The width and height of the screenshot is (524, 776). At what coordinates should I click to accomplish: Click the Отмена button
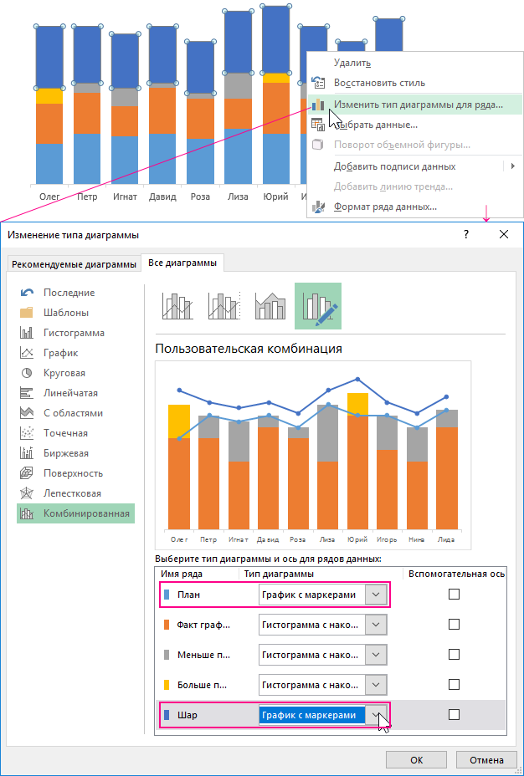point(486,760)
